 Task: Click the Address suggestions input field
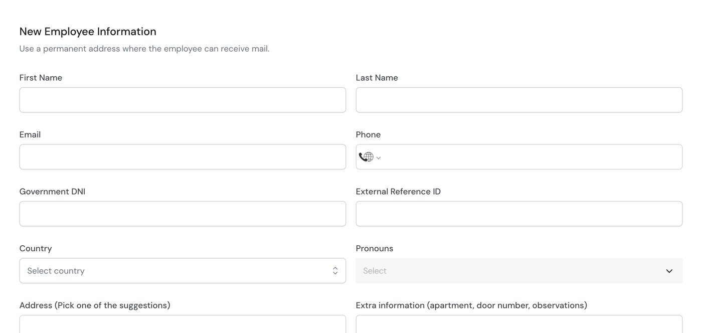[x=183, y=324]
